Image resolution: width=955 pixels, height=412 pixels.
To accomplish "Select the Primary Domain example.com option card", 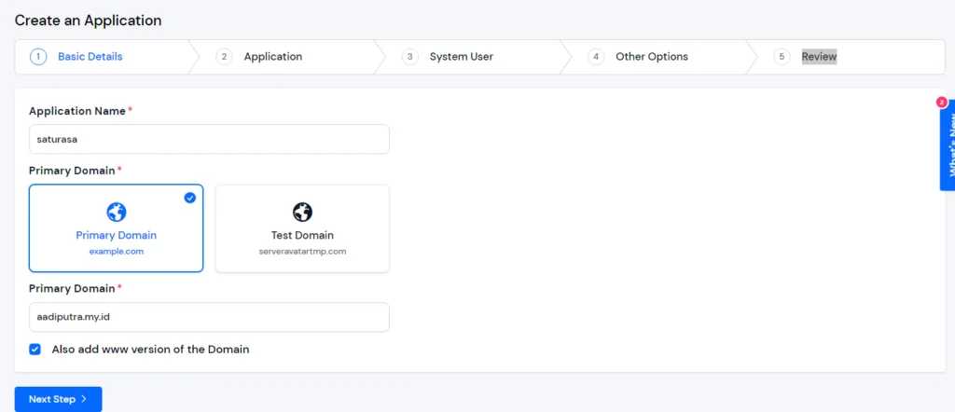I will 117,228.
